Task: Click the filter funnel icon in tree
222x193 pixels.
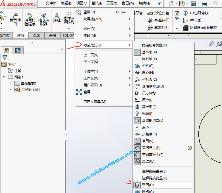Action: [x=5, y=58]
